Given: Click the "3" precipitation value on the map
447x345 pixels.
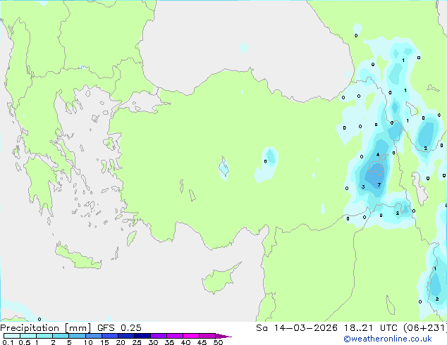Looking at the screenshot, I should pyautogui.click(x=363, y=187).
